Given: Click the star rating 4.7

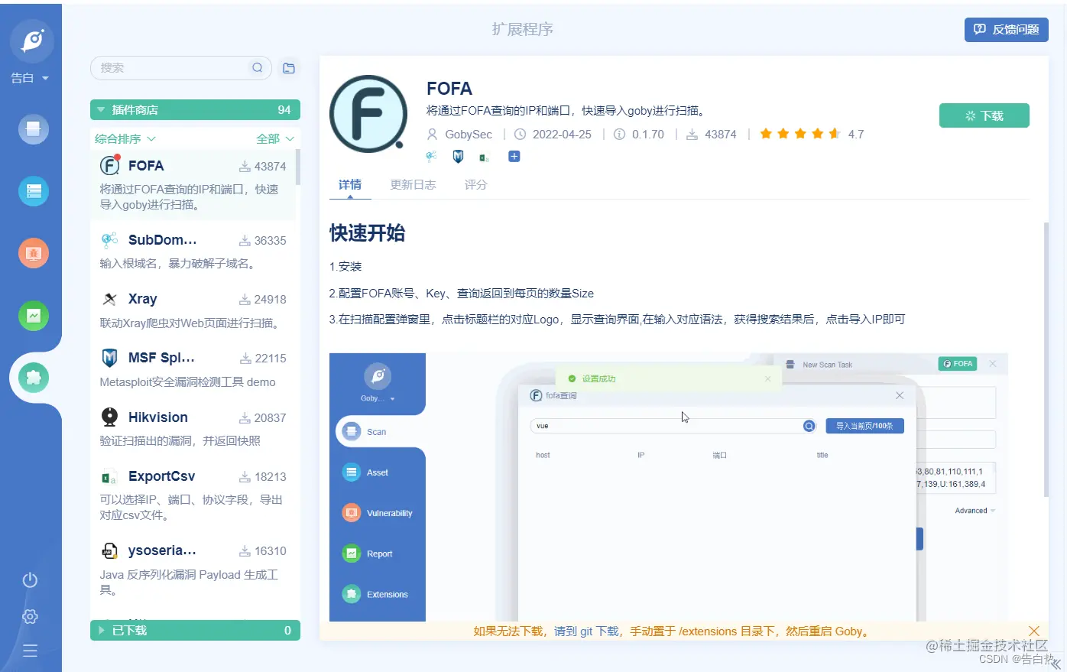Looking at the screenshot, I should click(811, 134).
